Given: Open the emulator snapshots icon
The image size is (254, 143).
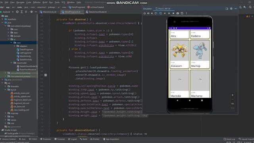Looking at the screenshot, I should [x=182, y=13].
